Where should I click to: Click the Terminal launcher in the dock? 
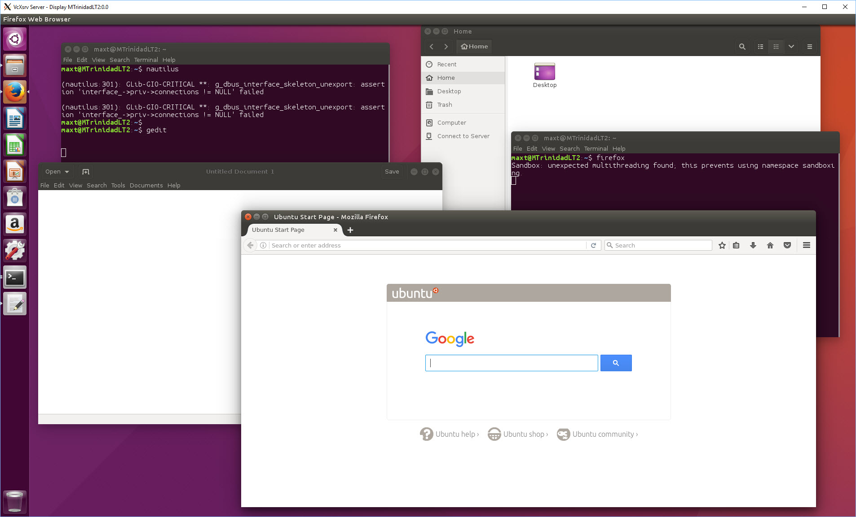tap(15, 277)
